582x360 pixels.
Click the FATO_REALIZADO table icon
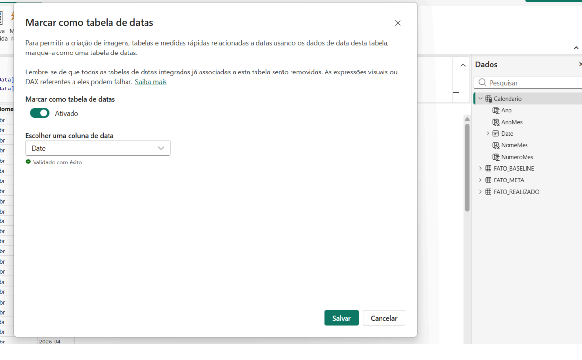[x=489, y=192]
